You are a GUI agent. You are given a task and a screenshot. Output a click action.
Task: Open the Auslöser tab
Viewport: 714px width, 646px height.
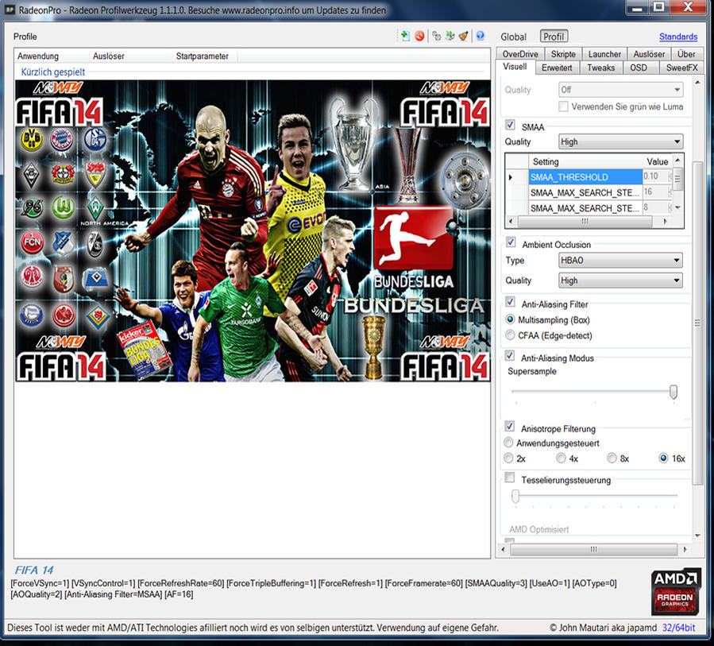tap(649, 54)
